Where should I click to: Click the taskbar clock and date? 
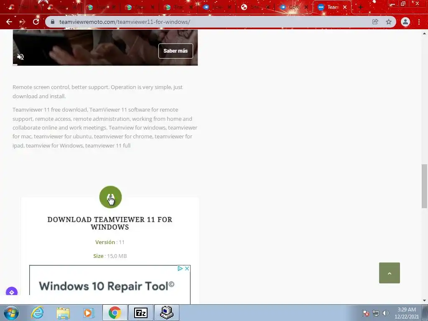pyautogui.click(x=406, y=313)
